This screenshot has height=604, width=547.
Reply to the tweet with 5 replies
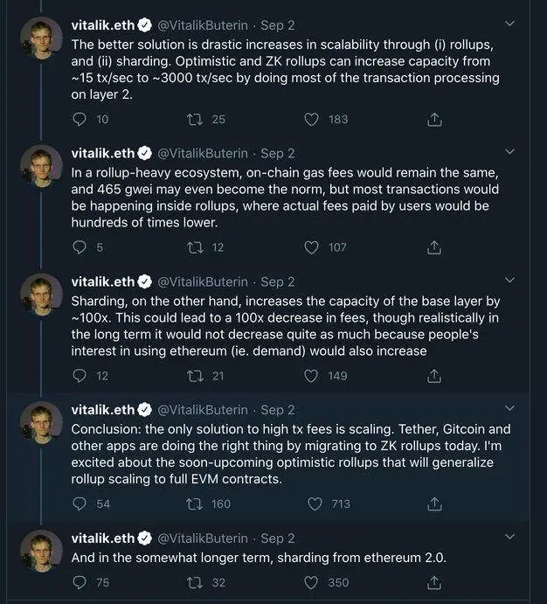tap(80, 247)
